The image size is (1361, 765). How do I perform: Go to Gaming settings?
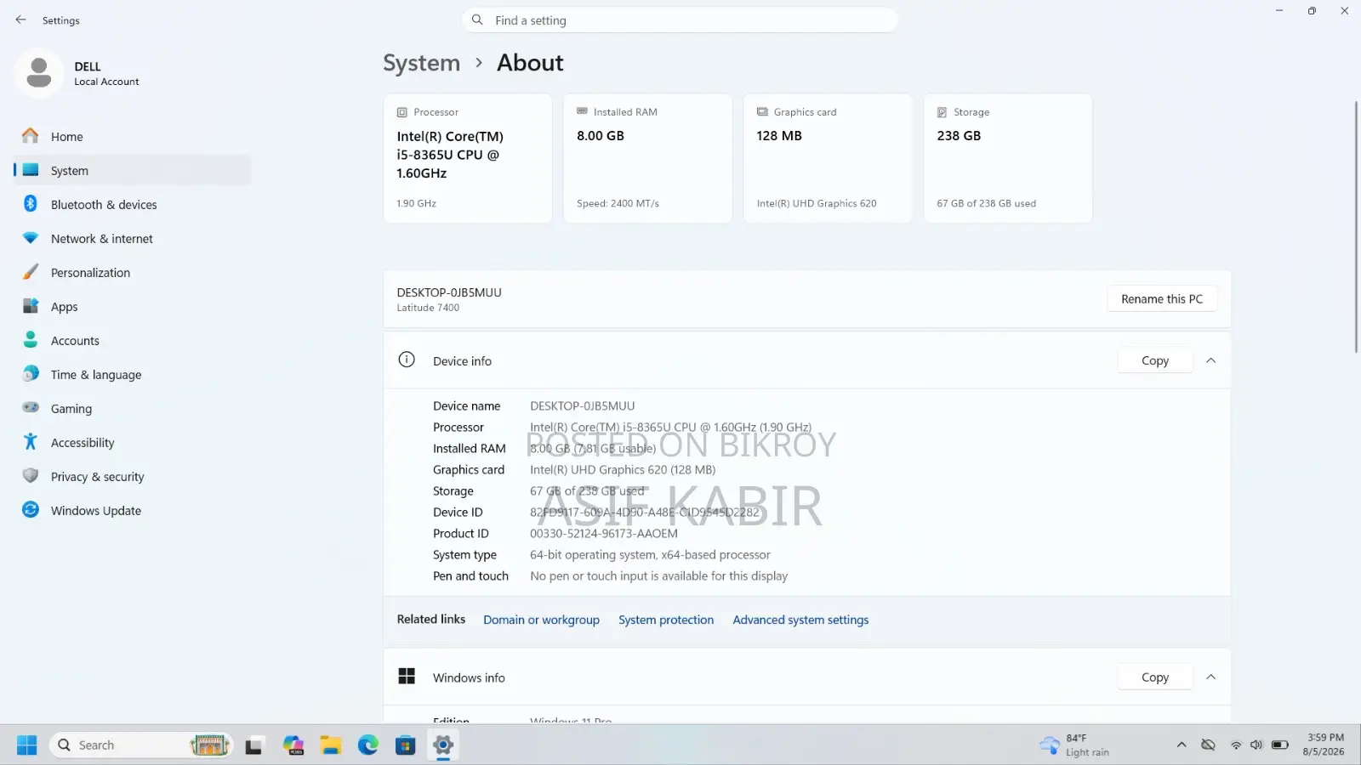pos(132,409)
